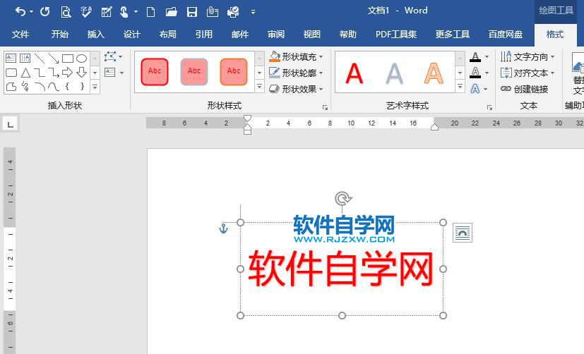Switch to the 开始 tab
Viewport: 584px width, 354px height.
tap(59, 35)
